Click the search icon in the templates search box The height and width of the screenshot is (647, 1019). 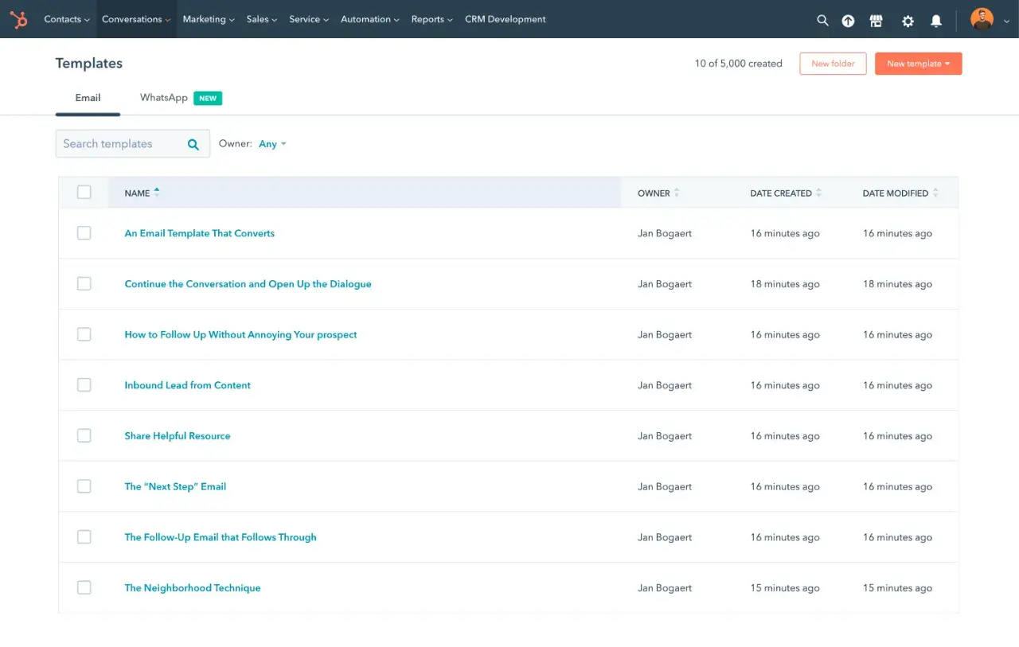pos(193,144)
